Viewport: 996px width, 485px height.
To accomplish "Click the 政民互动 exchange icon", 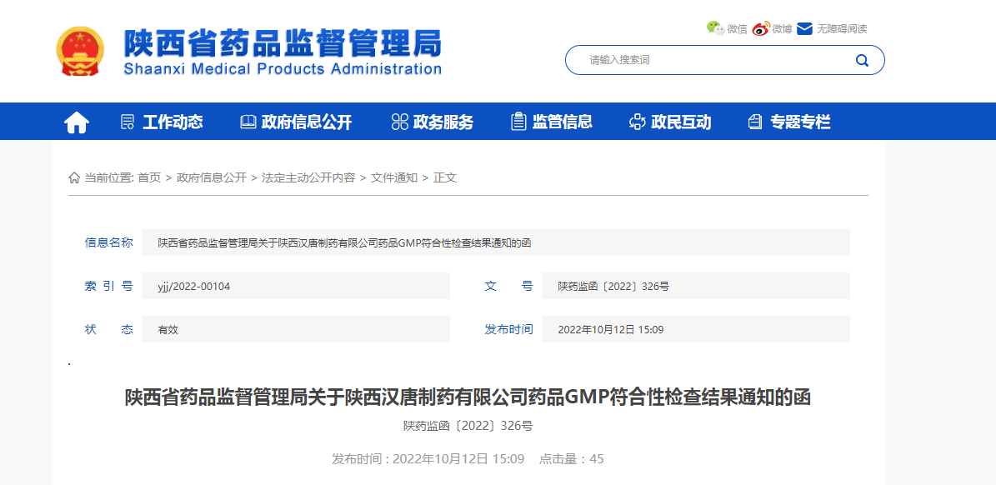I will 637,122.
